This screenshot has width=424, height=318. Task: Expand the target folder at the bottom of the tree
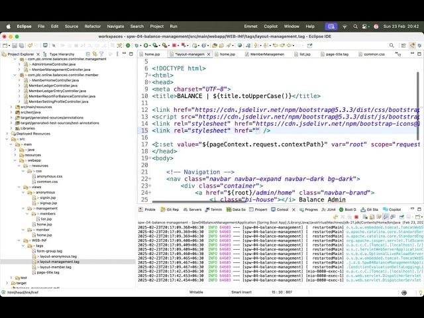click(x=7, y=283)
